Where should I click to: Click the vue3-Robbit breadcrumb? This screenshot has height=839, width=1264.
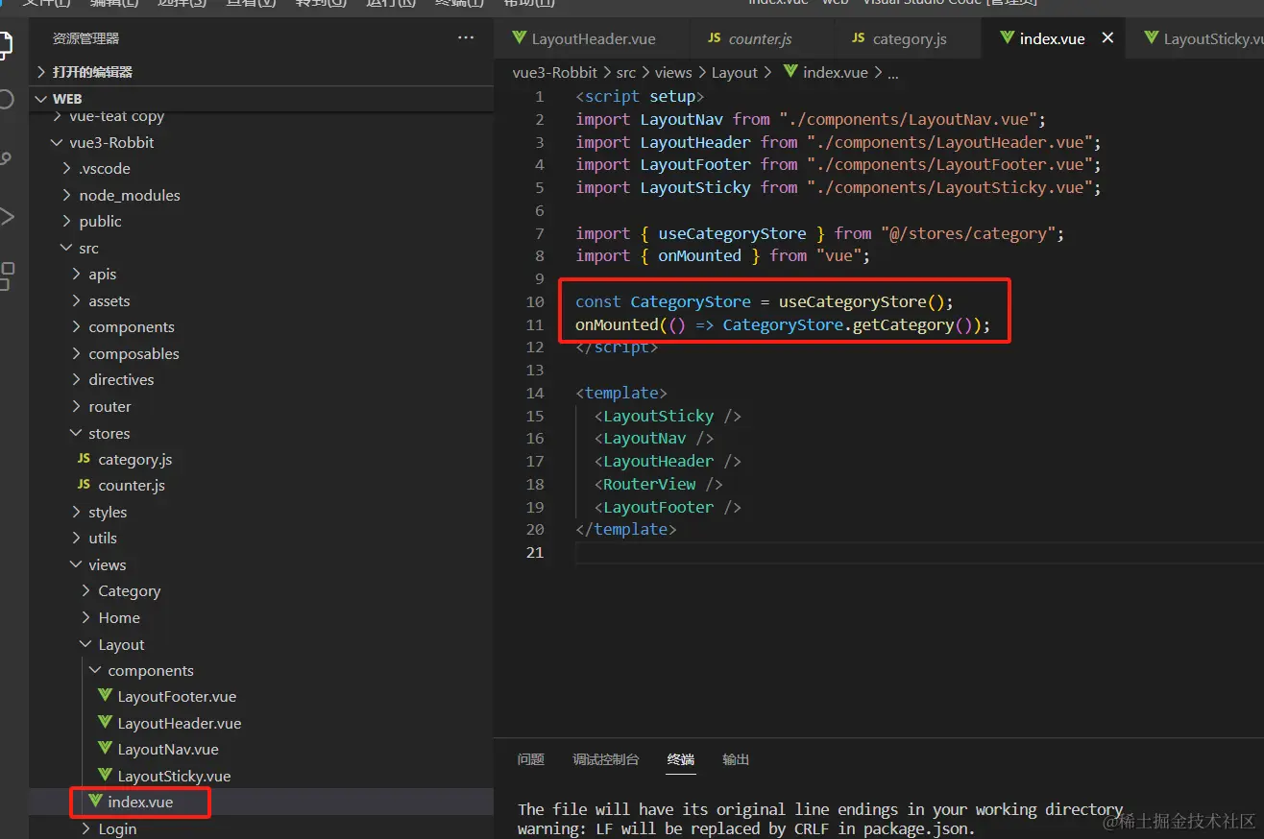(x=555, y=72)
